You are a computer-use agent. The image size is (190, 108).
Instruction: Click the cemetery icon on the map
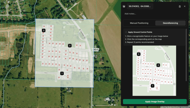click(x=95, y=47)
